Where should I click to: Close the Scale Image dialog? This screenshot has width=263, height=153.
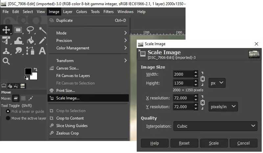click(x=256, y=44)
